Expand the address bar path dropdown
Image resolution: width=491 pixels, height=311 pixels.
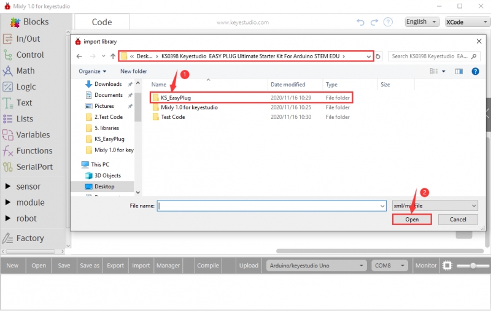(369, 56)
